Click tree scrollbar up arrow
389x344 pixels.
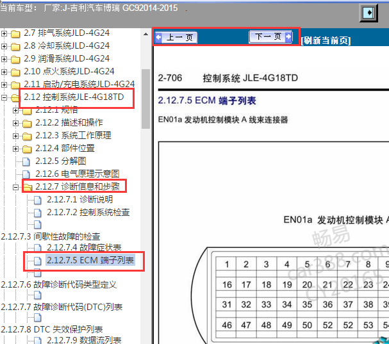tap(146, 34)
